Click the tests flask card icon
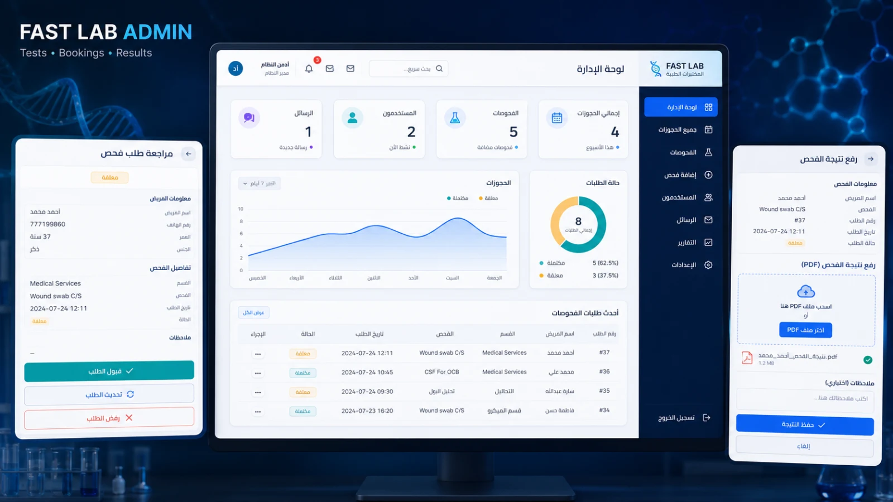Screen dimensions: 893x502 pyautogui.click(x=455, y=118)
